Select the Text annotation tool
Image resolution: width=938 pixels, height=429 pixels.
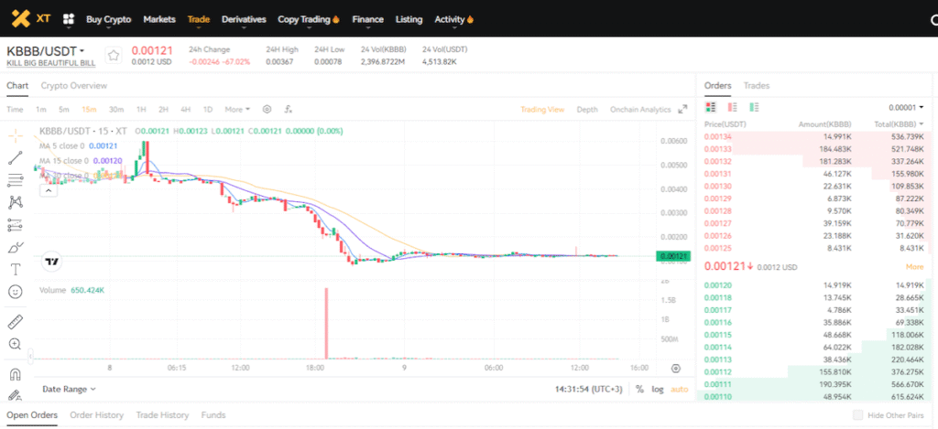pyautogui.click(x=16, y=269)
